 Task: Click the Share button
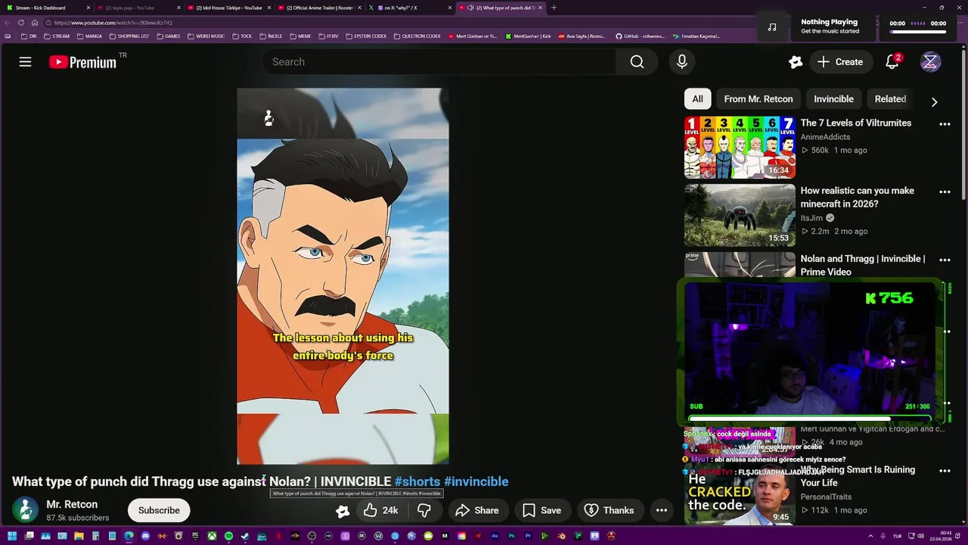tap(476, 510)
